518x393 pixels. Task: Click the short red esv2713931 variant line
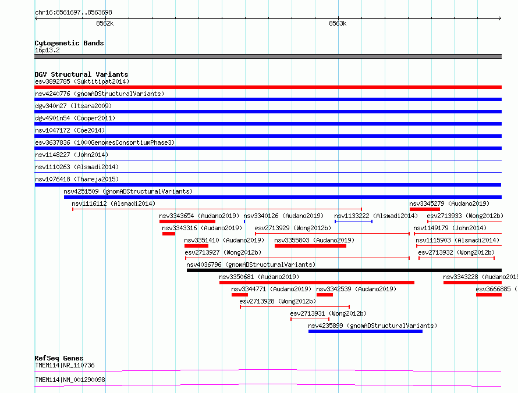[310, 319]
